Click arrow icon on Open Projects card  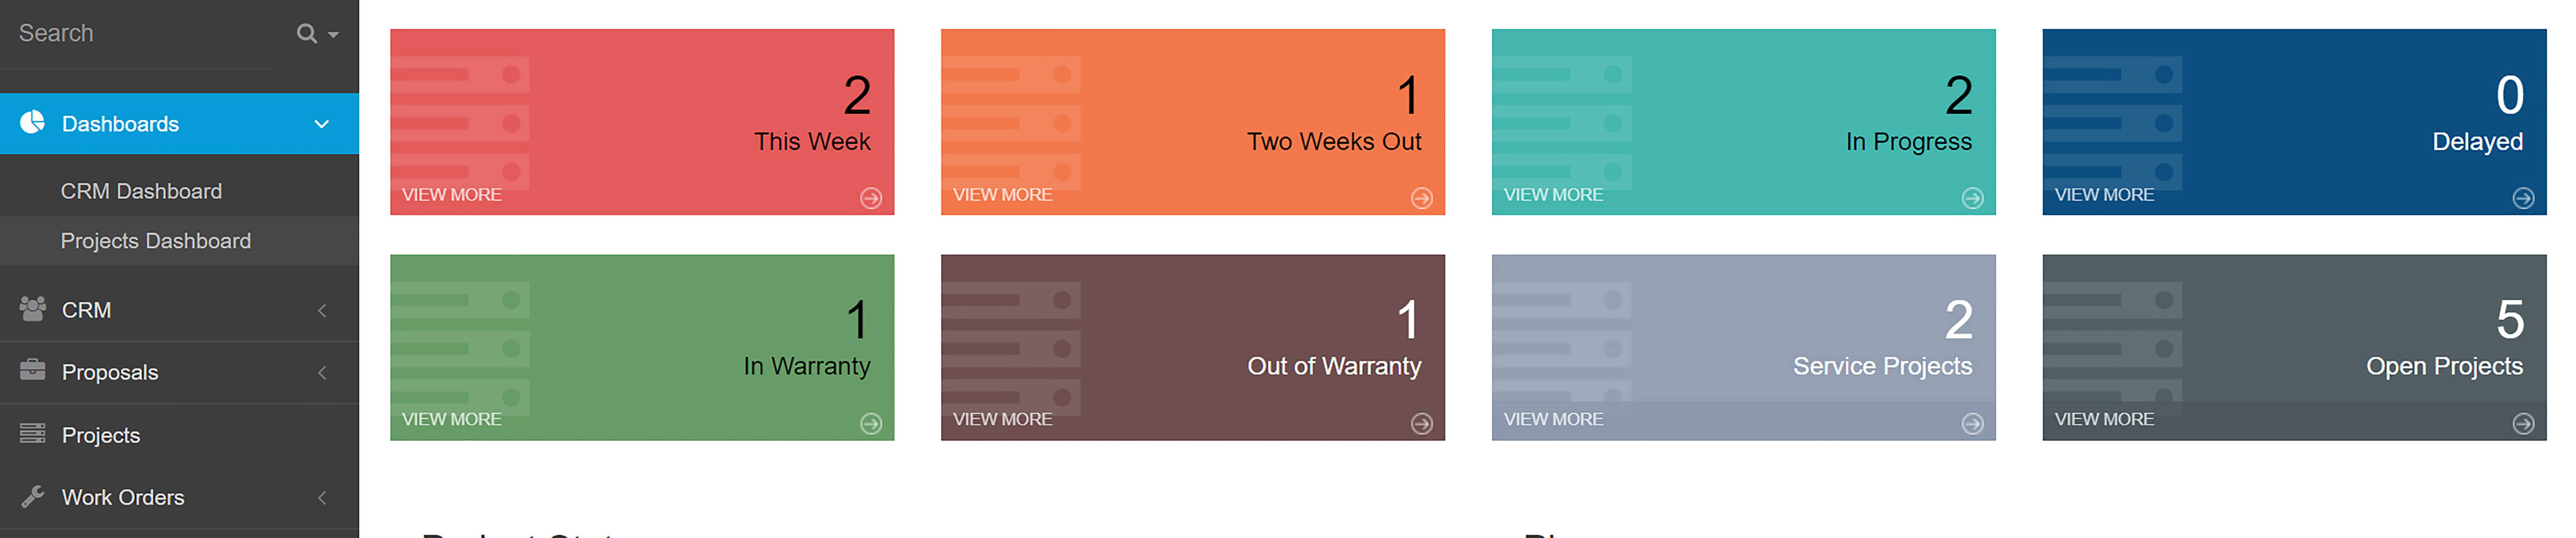tap(2524, 424)
